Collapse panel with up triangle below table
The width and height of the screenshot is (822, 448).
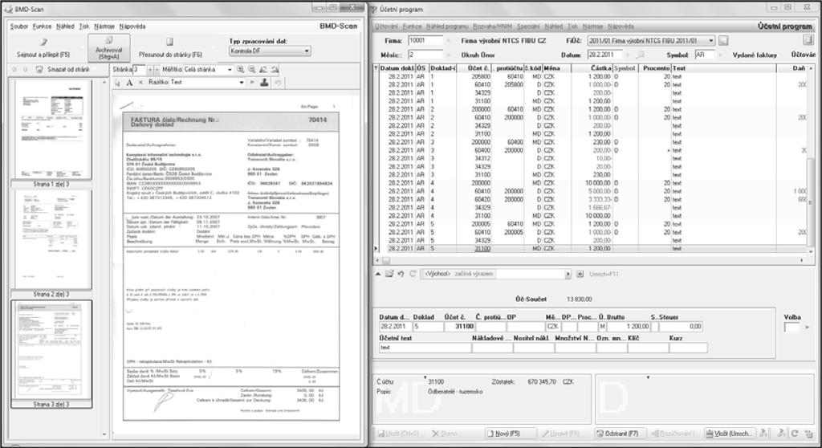click(x=377, y=274)
